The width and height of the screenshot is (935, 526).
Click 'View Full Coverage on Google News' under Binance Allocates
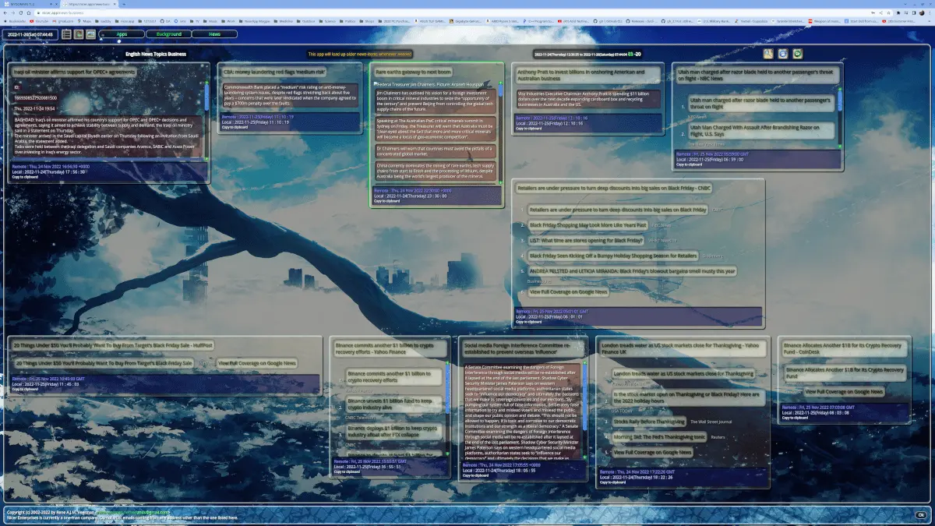(845, 391)
